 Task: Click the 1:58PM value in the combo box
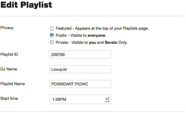click(59, 99)
